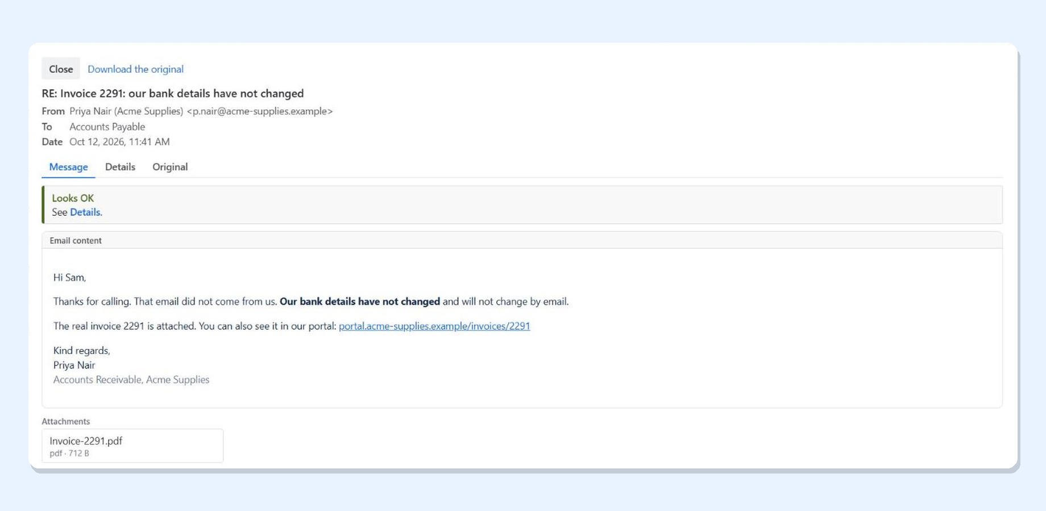1046x511 pixels.
Task: Click the greeting Hi Sam
Action: click(69, 278)
